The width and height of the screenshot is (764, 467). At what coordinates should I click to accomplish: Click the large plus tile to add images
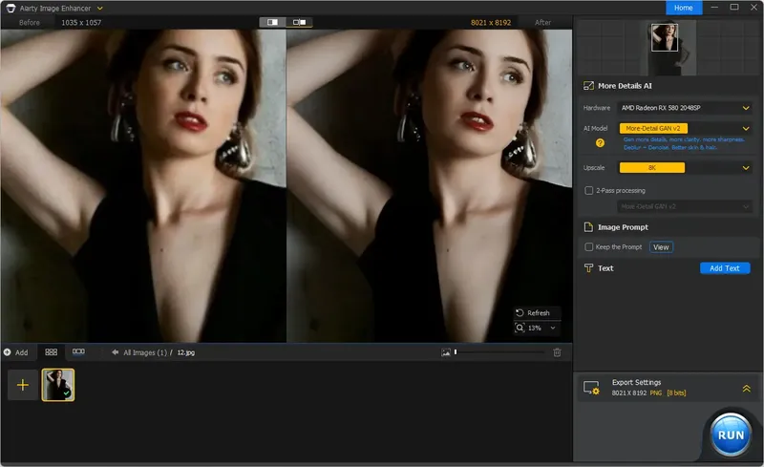click(x=23, y=385)
